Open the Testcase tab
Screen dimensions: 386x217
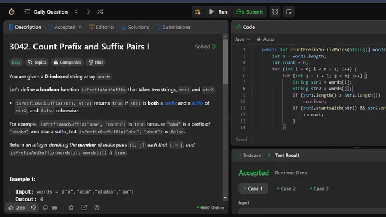coord(249,156)
